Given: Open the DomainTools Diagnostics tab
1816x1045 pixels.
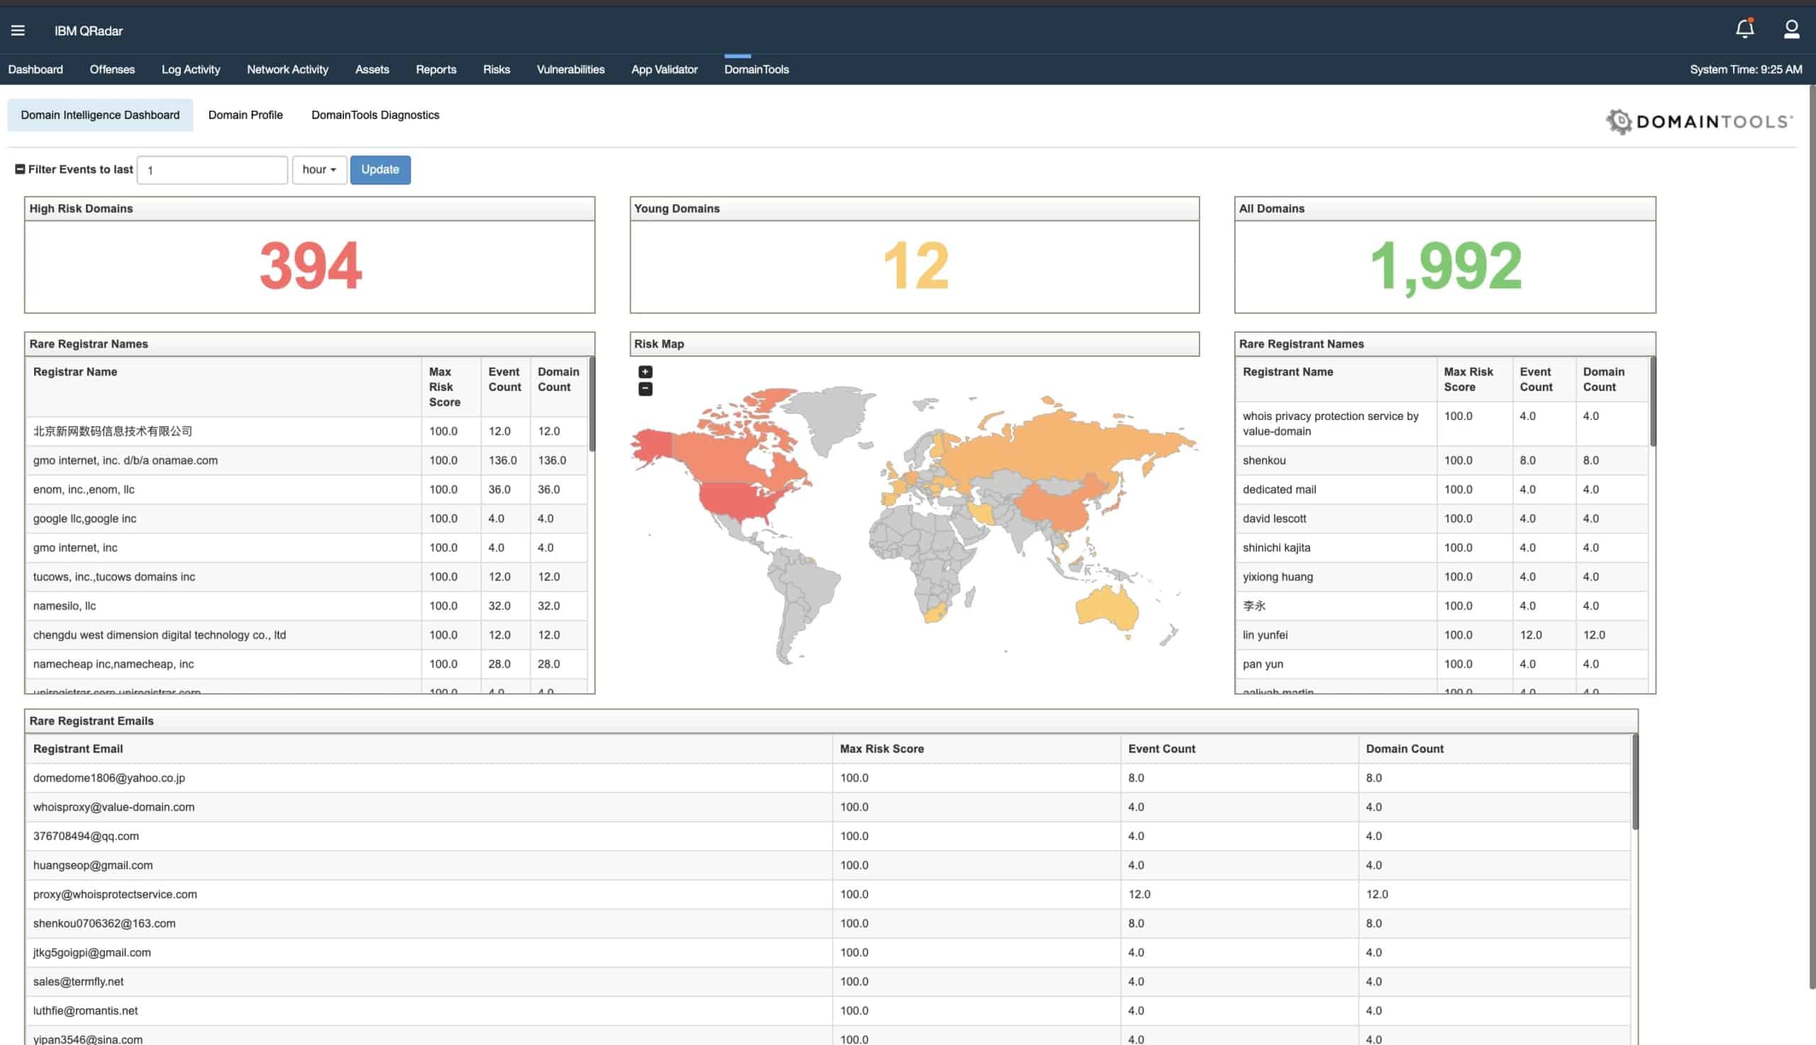Looking at the screenshot, I should tap(375, 115).
